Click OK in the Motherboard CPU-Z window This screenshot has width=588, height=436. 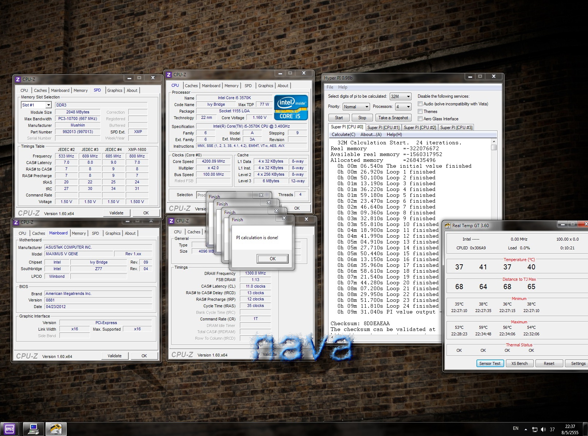[144, 356]
